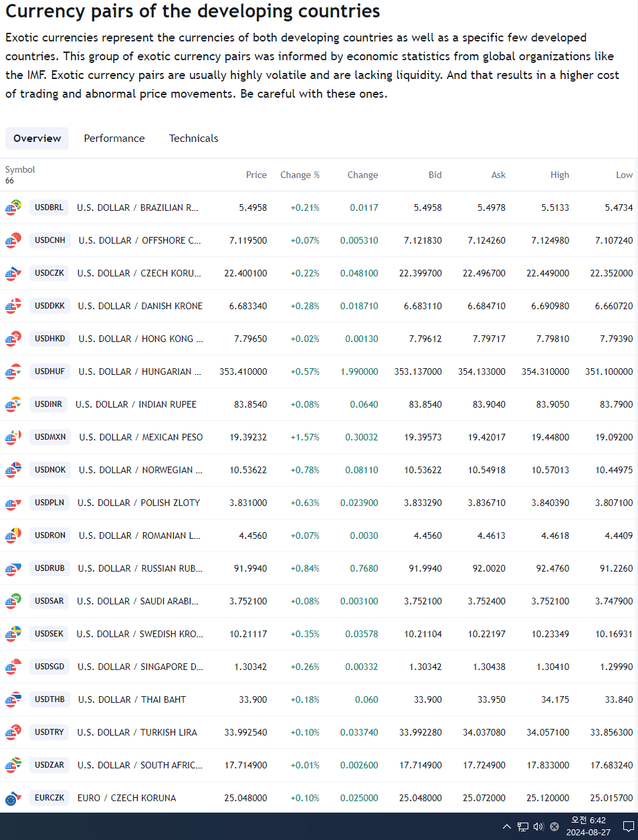
Task: Click the USDSEK flag pair icon
Action: [13, 634]
